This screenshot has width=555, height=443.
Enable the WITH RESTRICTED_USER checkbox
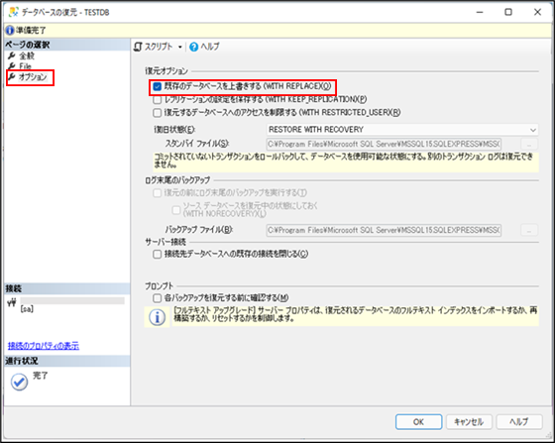tap(158, 113)
